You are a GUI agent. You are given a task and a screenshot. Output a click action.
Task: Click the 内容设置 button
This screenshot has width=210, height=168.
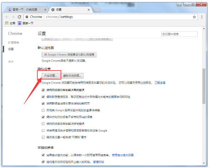(51, 76)
